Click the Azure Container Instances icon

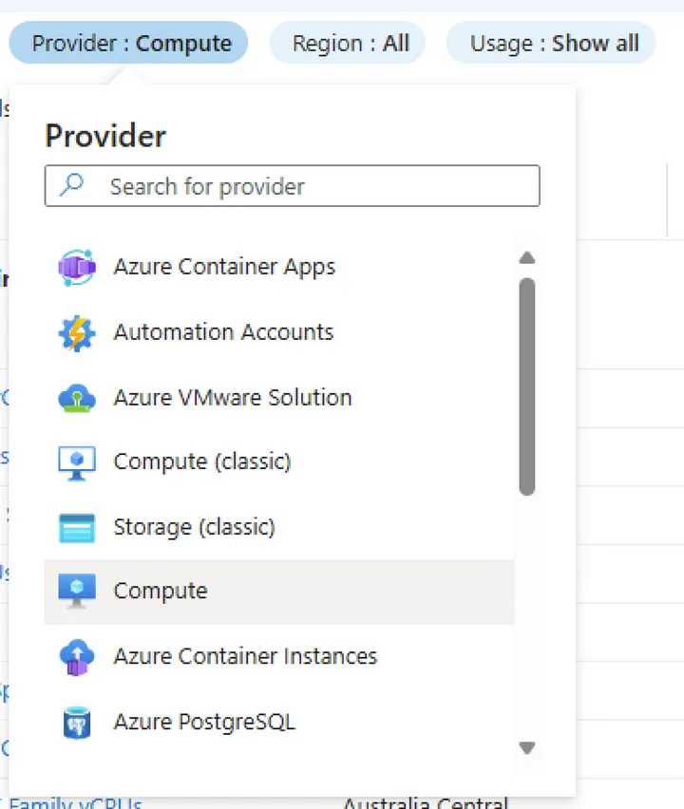click(76, 657)
